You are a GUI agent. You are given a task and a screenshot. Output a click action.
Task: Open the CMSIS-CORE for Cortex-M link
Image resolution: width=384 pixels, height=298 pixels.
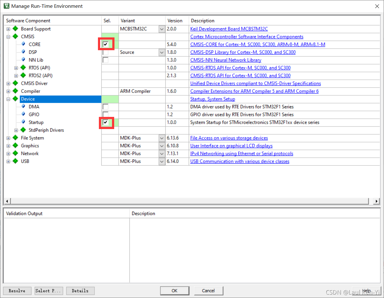click(258, 44)
